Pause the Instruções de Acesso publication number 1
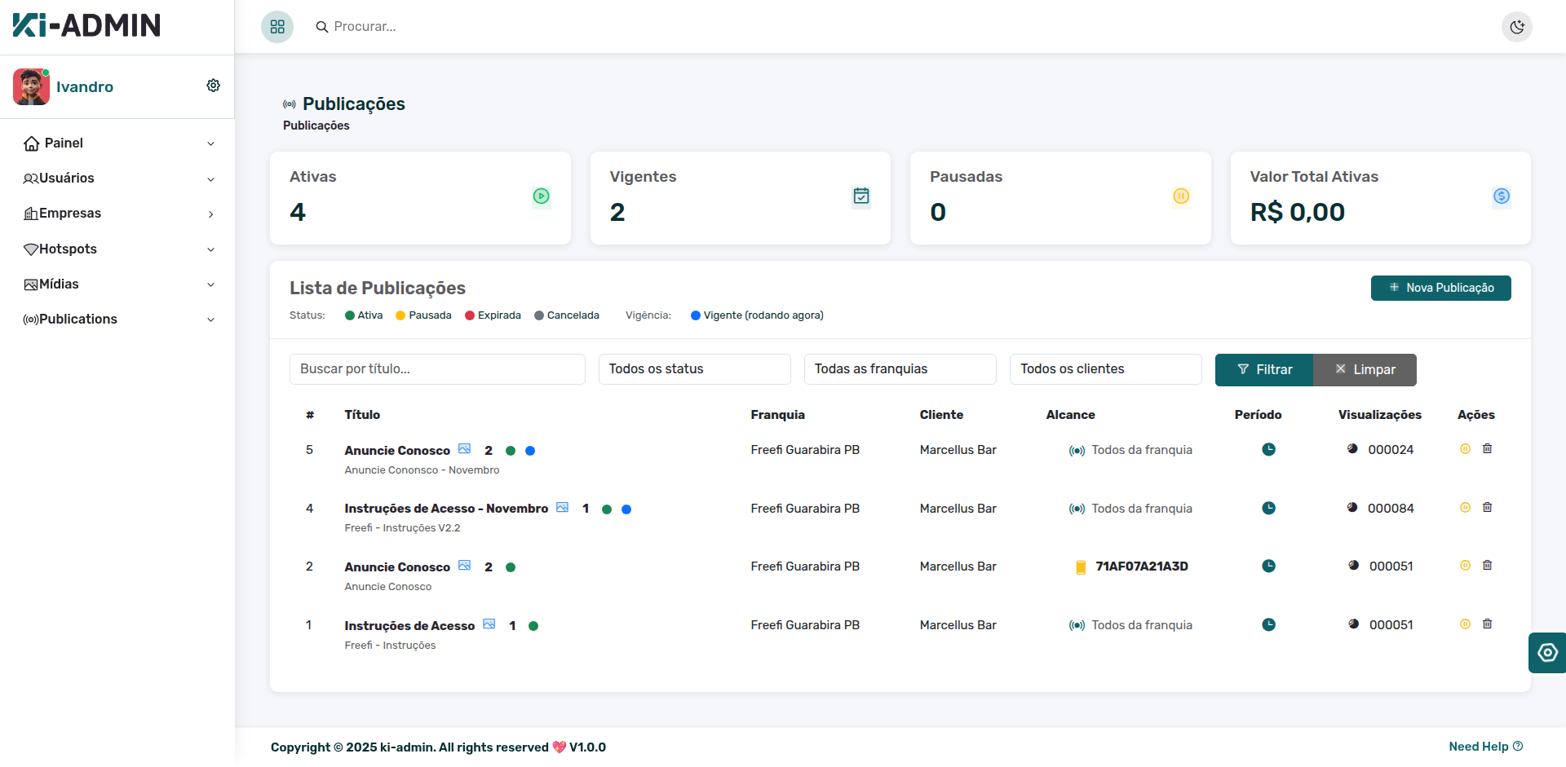The image size is (1566, 767). [x=1465, y=624]
